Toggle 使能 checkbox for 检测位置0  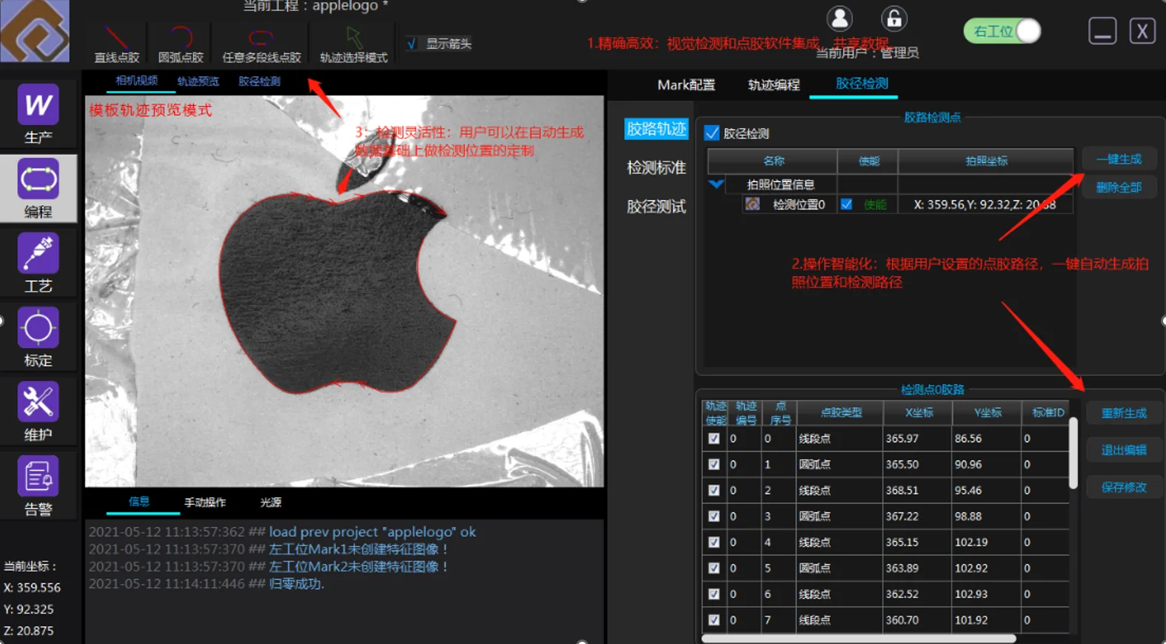point(846,204)
